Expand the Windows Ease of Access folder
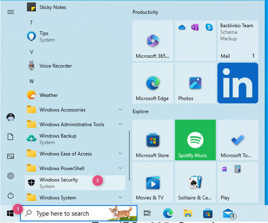 75,154
